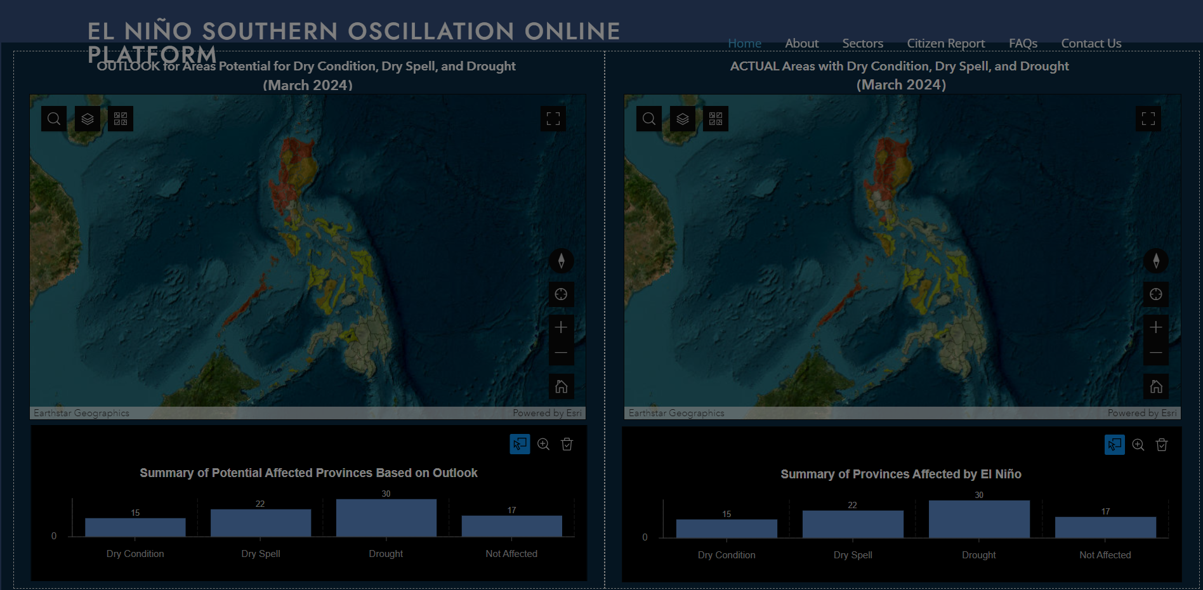Open layers list on the Actual map
Screen dimensions: 1203x590
tap(682, 119)
